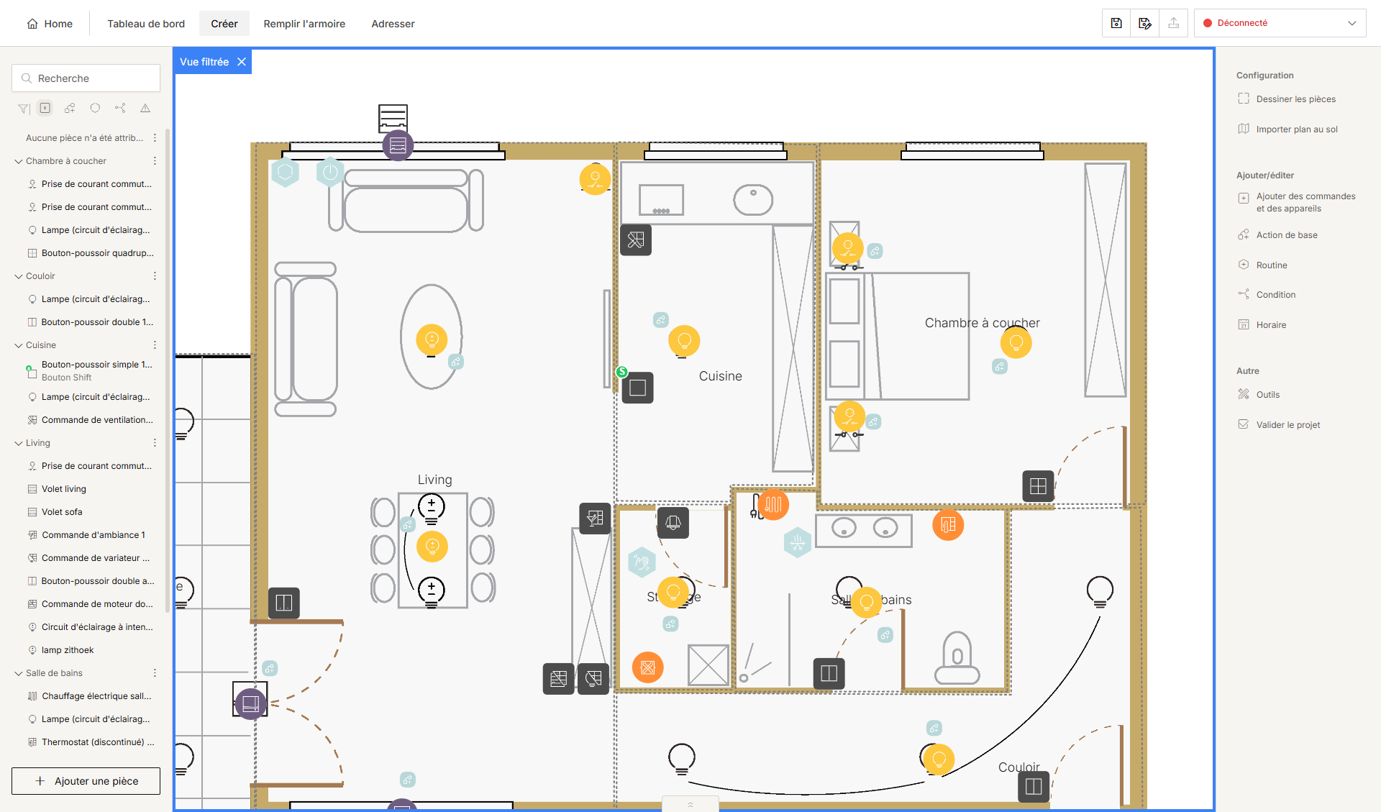The image size is (1381, 812).
Task: Select the actions filter icon in sidebar
Action: pos(70,108)
